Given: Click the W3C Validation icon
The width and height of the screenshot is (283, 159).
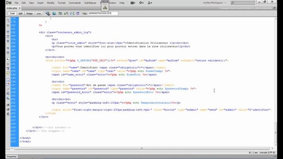Looking at the screenshot, I should 66,14.
